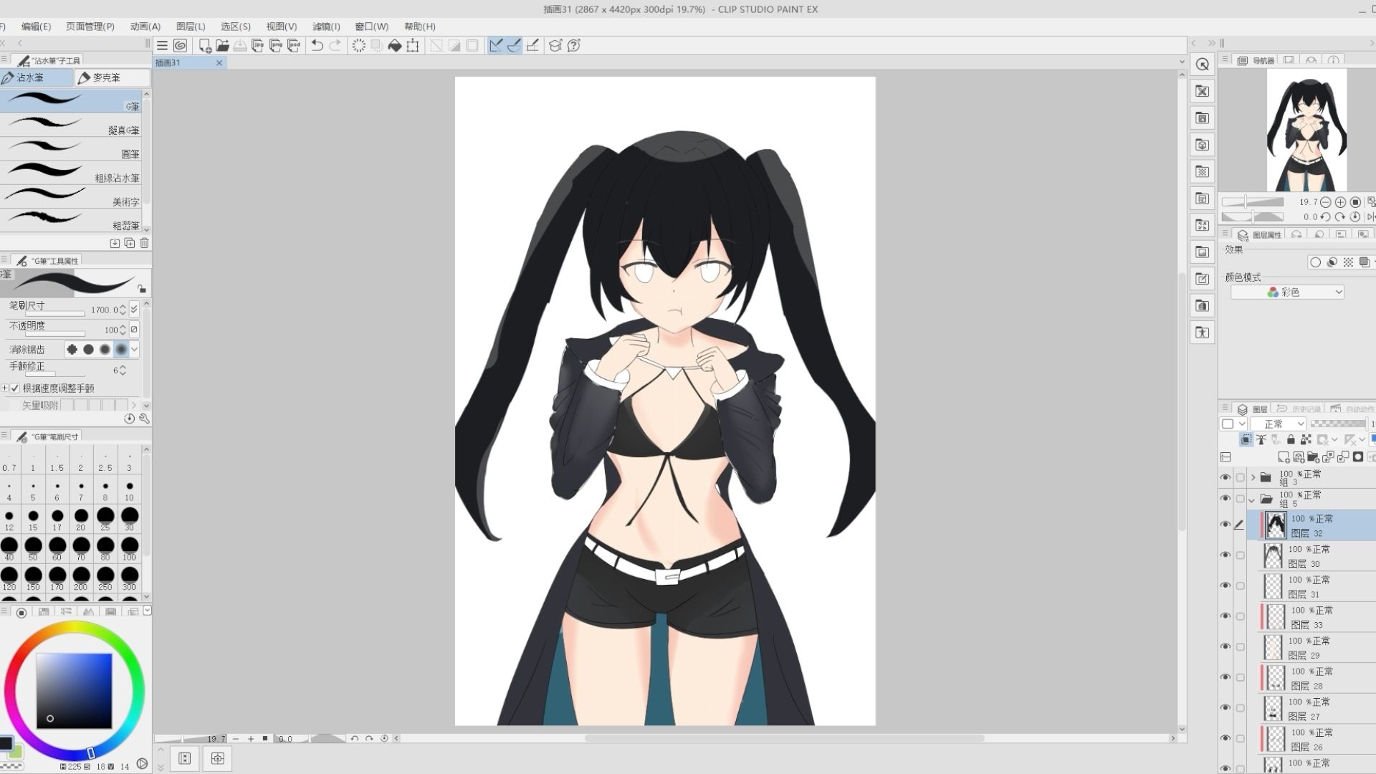
Task: Open the 彩色 color mode dropdown
Action: click(x=1287, y=292)
